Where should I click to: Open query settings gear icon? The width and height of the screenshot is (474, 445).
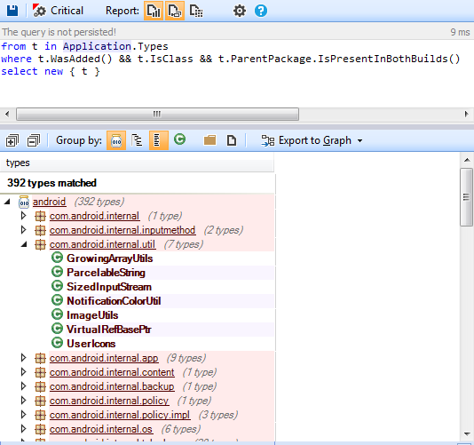point(240,11)
